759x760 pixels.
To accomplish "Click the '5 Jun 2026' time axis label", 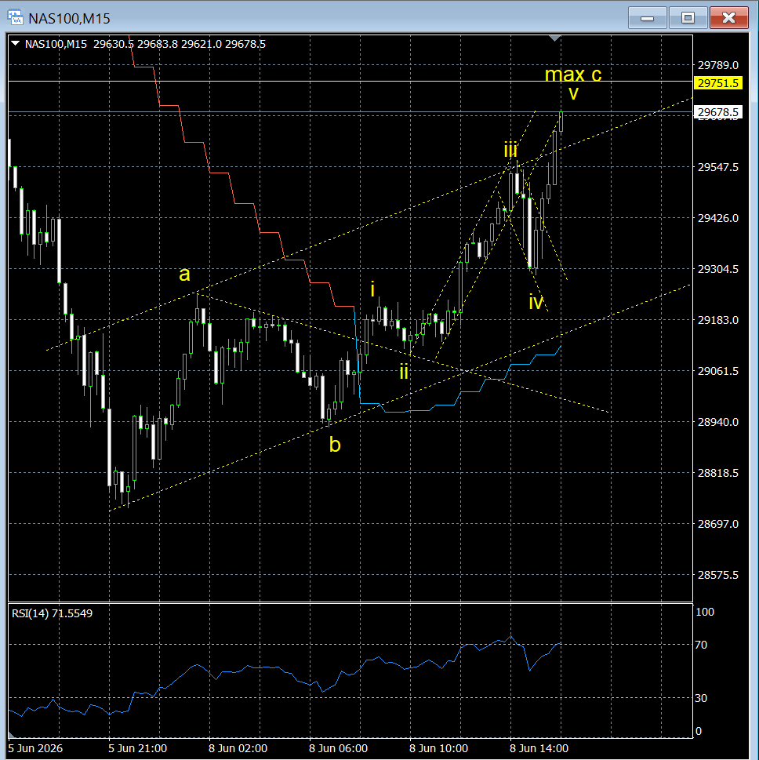I will point(35,748).
